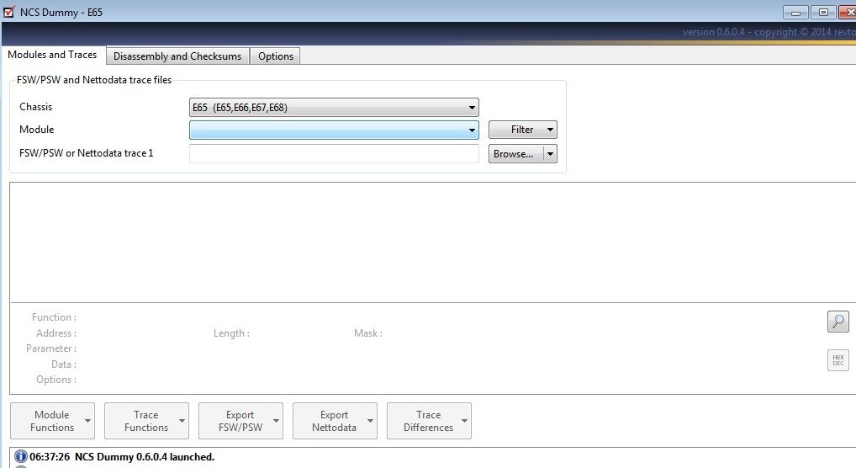856x468 pixels.
Task: Click the Browse... button
Action: [516, 154]
